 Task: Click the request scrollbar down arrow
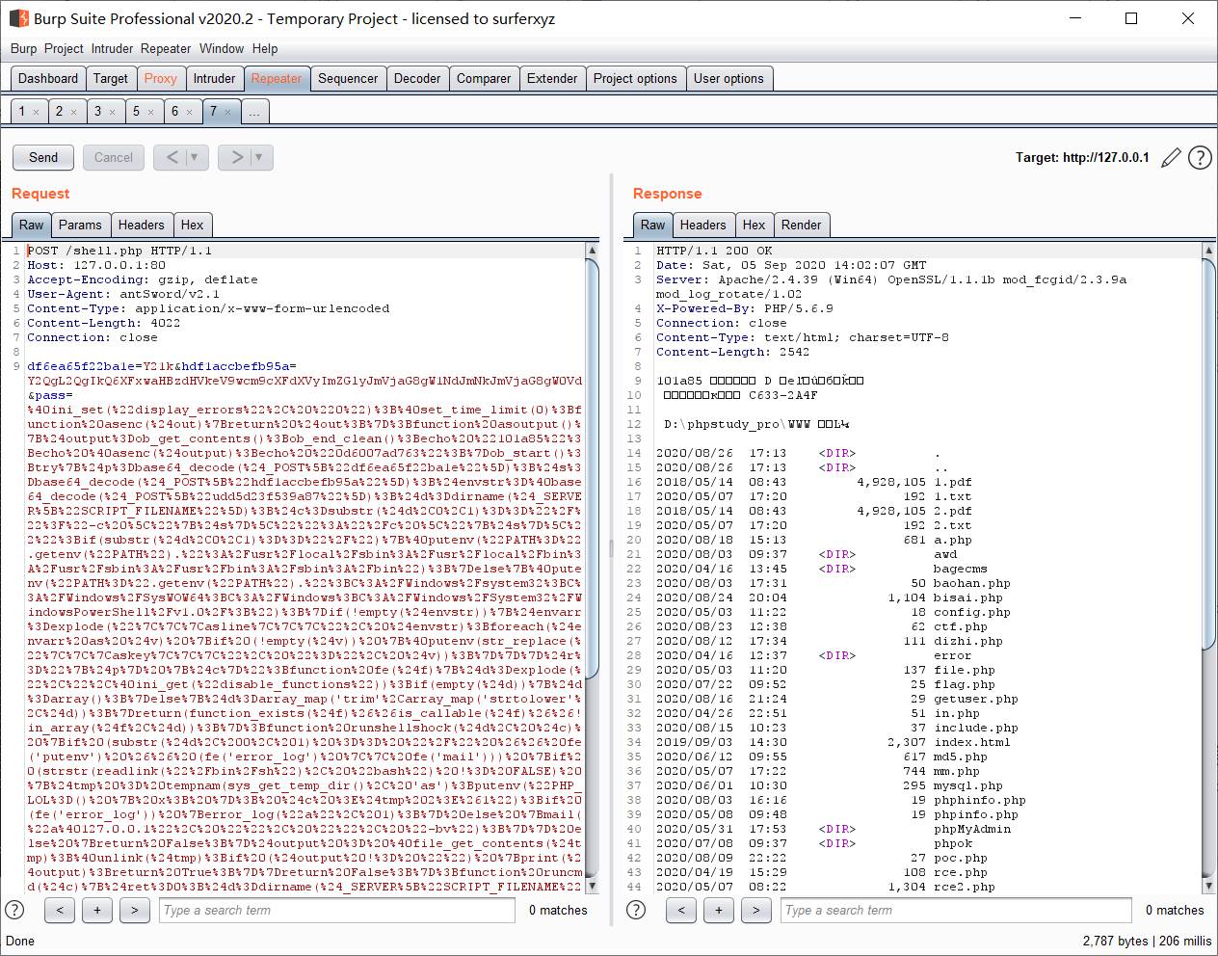point(592,886)
